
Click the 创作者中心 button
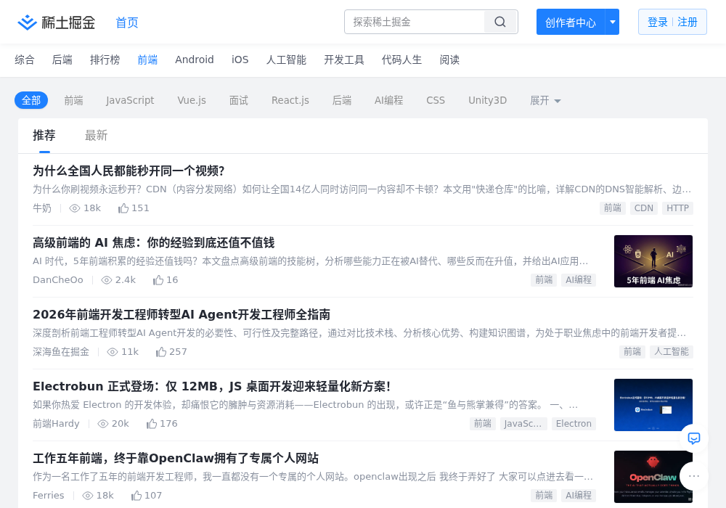571,22
